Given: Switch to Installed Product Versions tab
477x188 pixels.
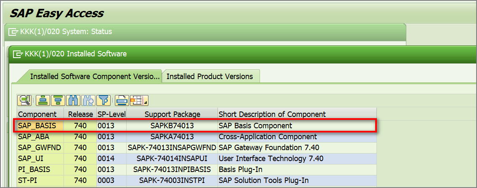Looking at the screenshot, I should pos(209,77).
